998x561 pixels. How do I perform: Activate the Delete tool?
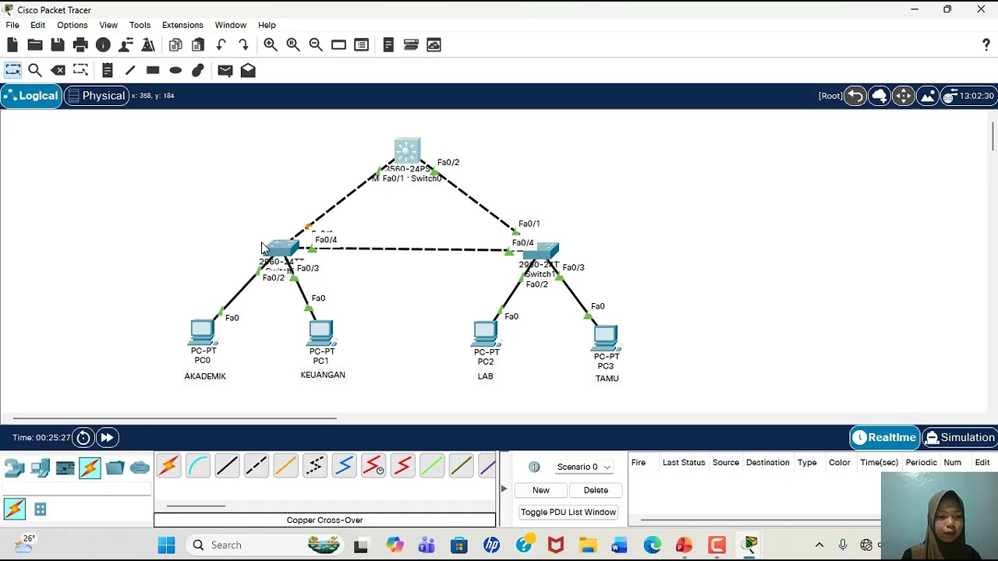coord(58,70)
